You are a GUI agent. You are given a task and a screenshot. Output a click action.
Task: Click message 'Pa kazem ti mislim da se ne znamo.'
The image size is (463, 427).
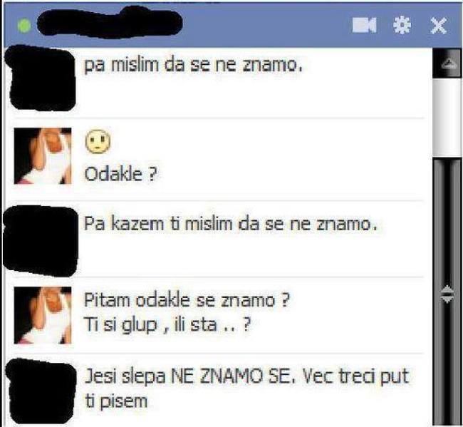[x=231, y=224]
